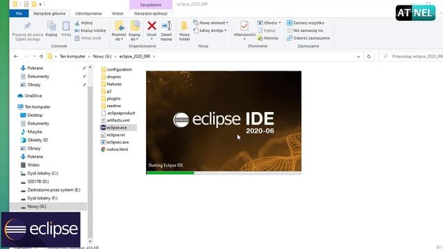
Task: Open the Przenieś do ribbon button
Action: click(119, 30)
